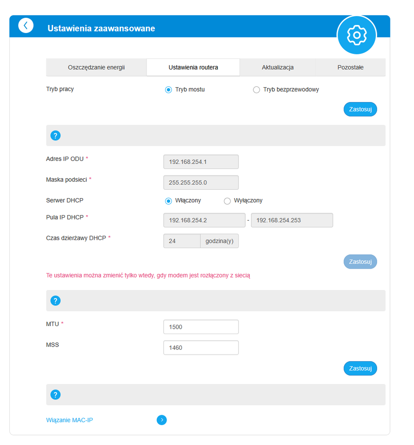Apply Tryb pracy with Zastosuj button

pos(360,109)
